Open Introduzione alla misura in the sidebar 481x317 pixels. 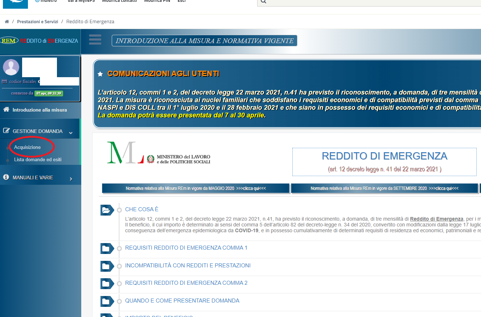click(x=40, y=110)
